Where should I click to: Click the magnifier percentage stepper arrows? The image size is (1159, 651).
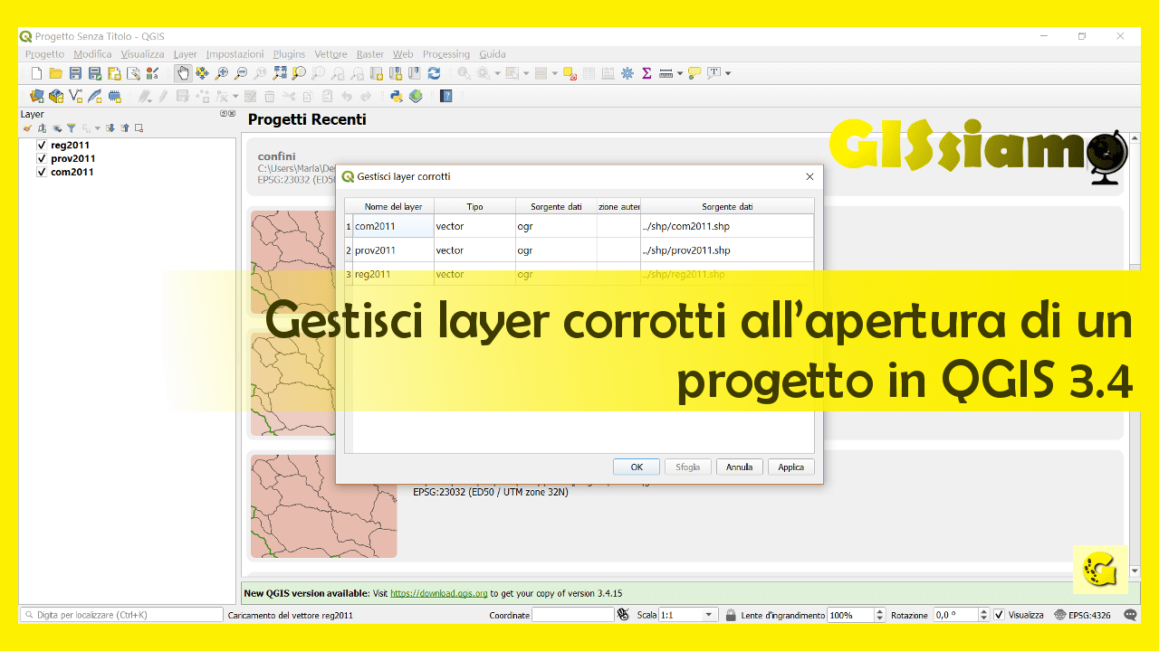point(879,615)
